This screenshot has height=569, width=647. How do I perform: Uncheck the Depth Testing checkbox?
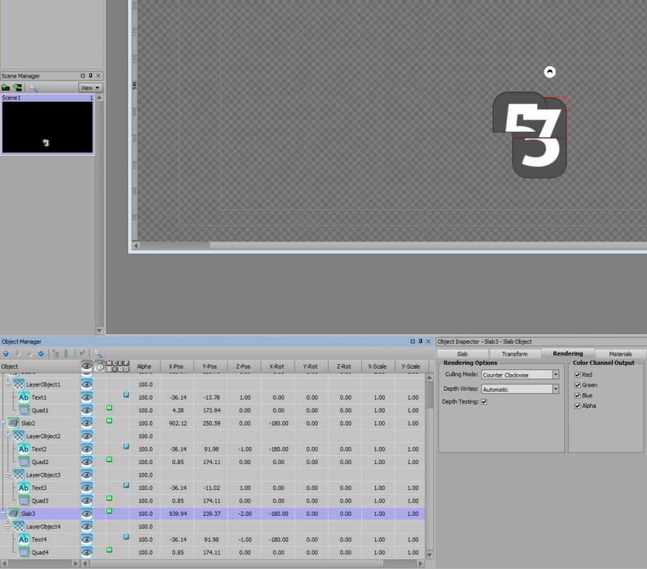pyautogui.click(x=484, y=402)
